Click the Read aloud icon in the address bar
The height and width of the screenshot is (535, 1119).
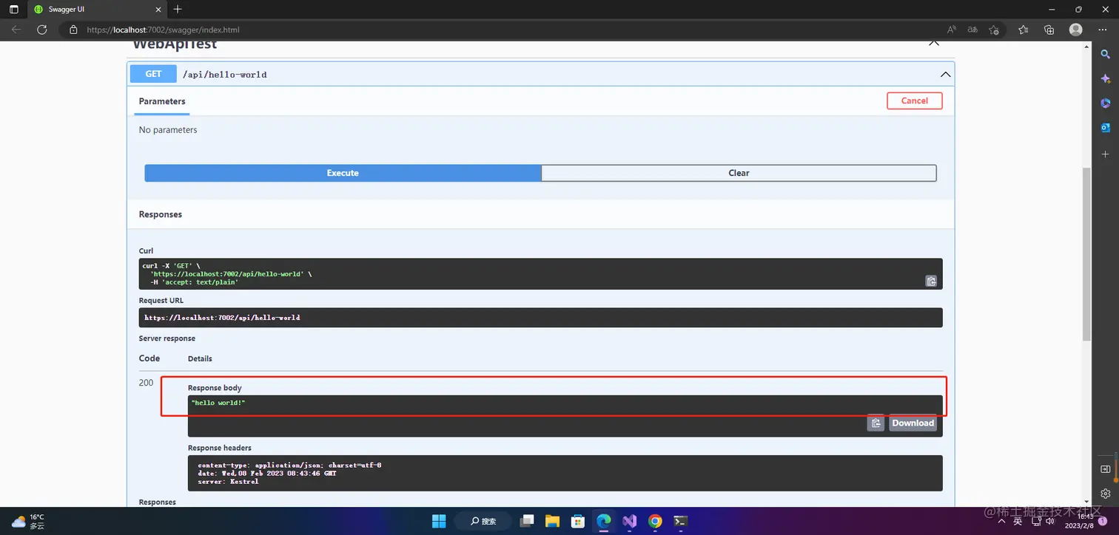pyautogui.click(x=952, y=30)
